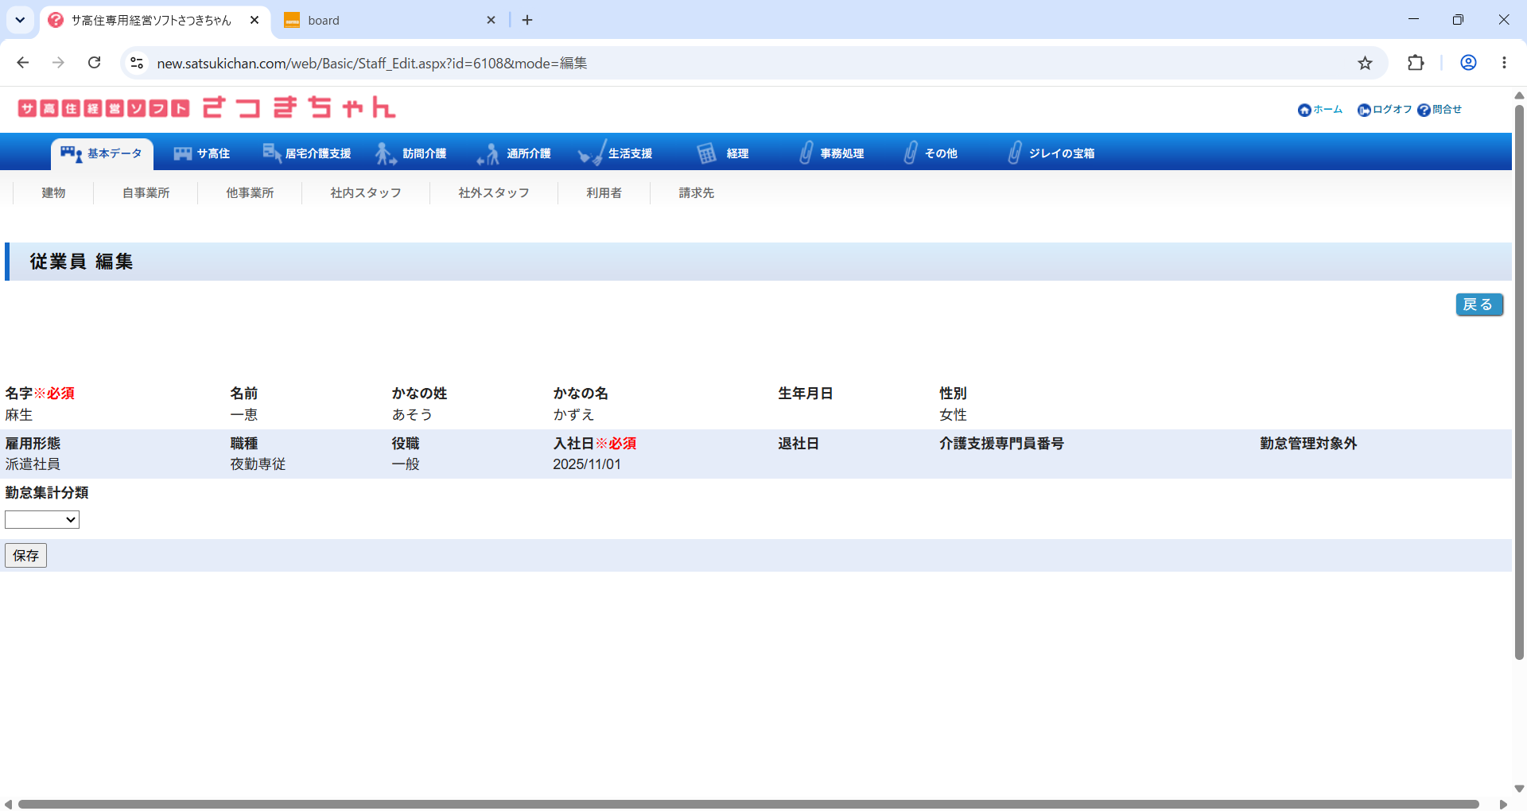
Task: Open the browser profile icon
Action: coord(1468,63)
